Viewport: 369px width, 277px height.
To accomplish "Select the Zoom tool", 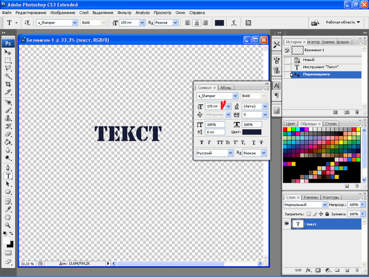I will coord(7,225).
